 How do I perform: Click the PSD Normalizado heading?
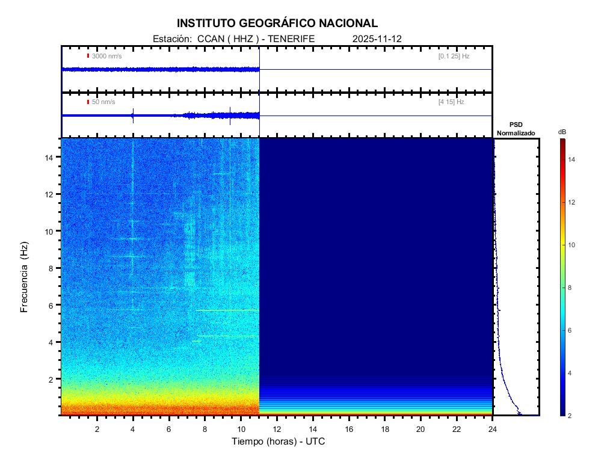click(516, 129)
